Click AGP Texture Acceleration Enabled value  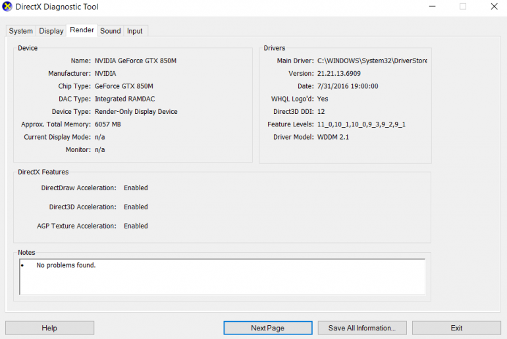pyautogui.click(x=136, y=226)
